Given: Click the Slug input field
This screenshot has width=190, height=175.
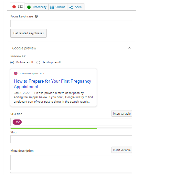Looking at the screenshot, I should point(71,139).
